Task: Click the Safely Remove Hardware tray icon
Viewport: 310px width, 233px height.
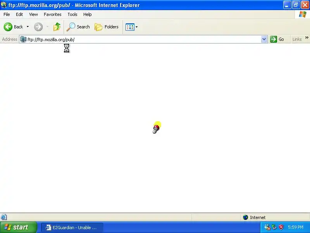Action: click(274, 227)
